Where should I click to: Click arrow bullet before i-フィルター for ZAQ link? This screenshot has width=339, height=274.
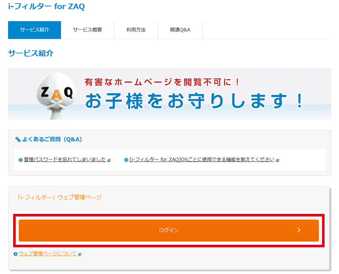point(126,160)
